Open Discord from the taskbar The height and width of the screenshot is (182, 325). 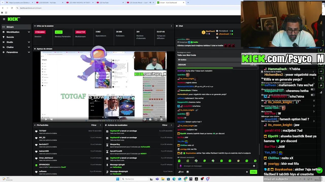(208, 179)
